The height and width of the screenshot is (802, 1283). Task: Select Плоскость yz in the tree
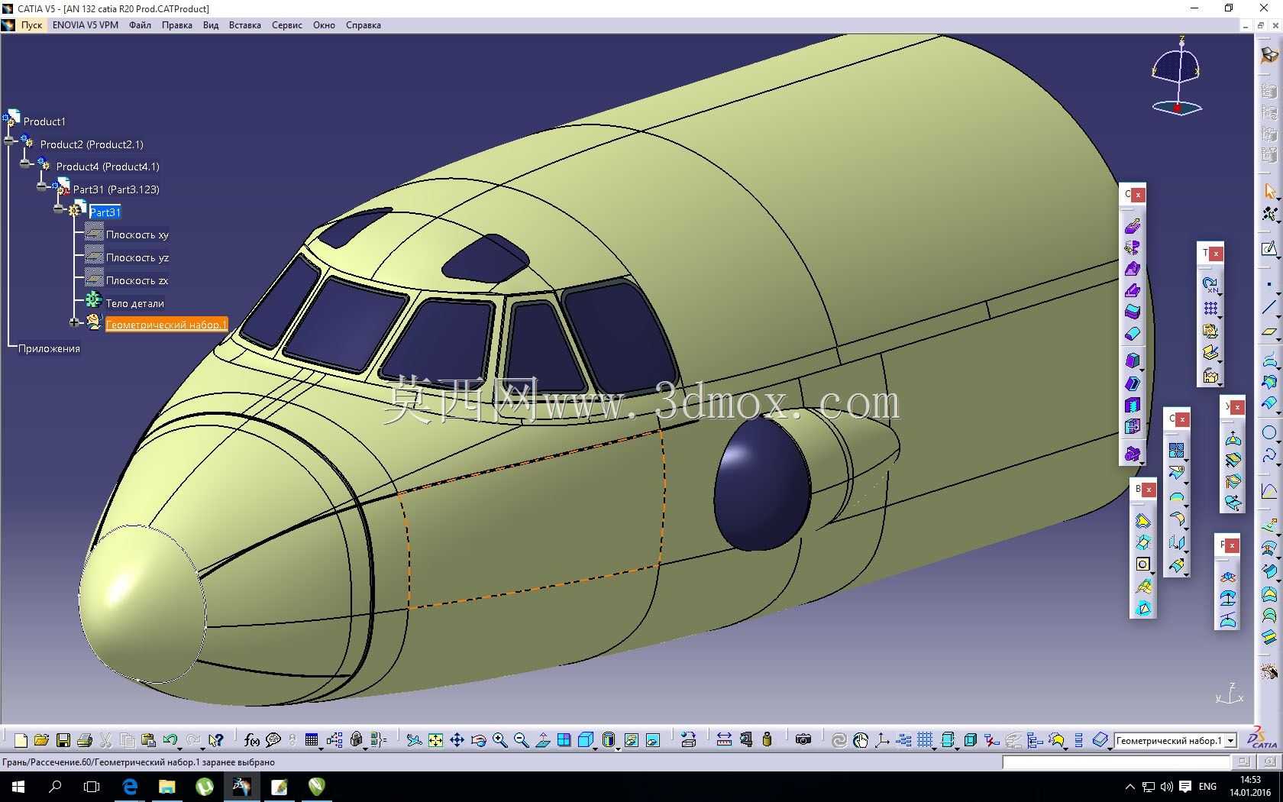pos(137,257)
